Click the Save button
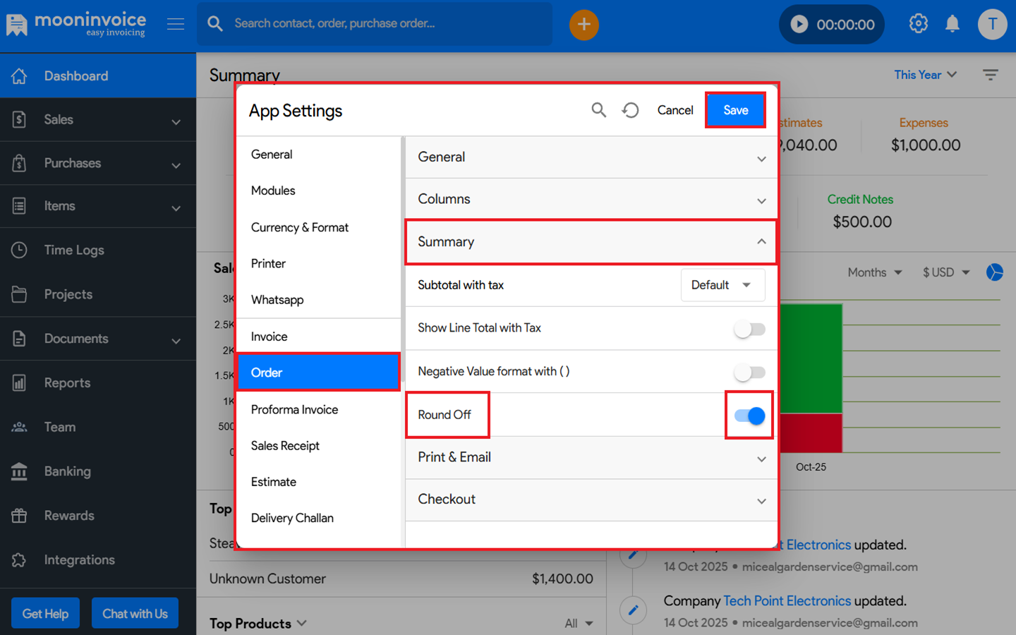1016x635 pixels. pyautogui.click(x=735, y=110)
